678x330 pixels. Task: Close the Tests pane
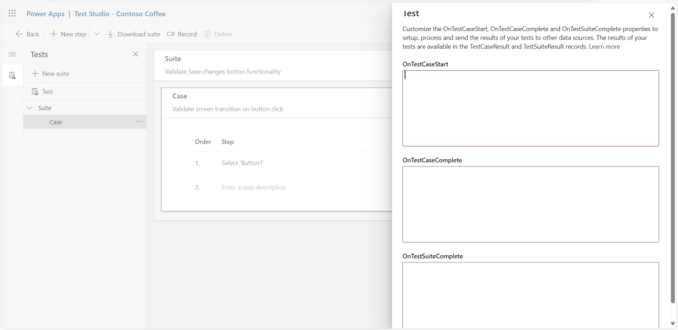click(x=136, y=54)
